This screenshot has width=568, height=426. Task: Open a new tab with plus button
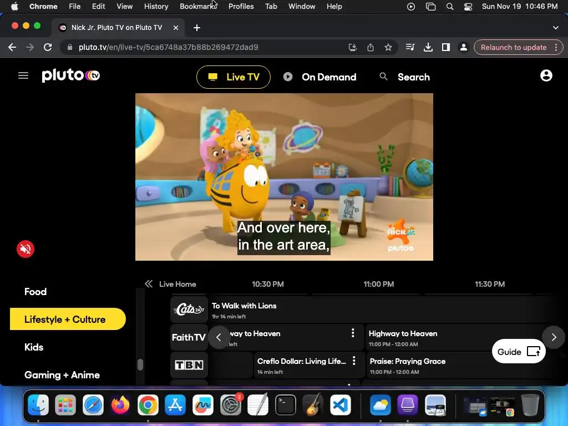(x=197, y=28)
